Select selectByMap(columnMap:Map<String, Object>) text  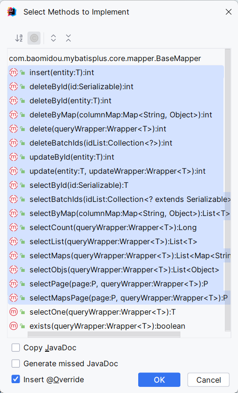tap(130, 213)
